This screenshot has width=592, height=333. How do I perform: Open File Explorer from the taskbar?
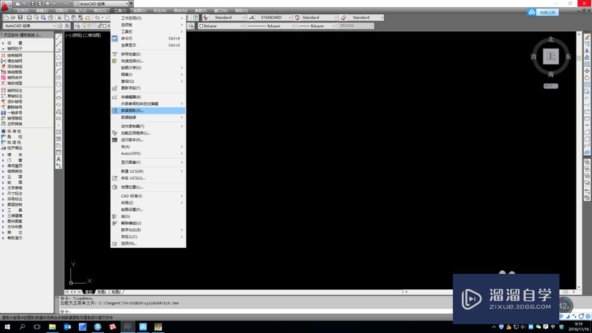click(52, 326)
